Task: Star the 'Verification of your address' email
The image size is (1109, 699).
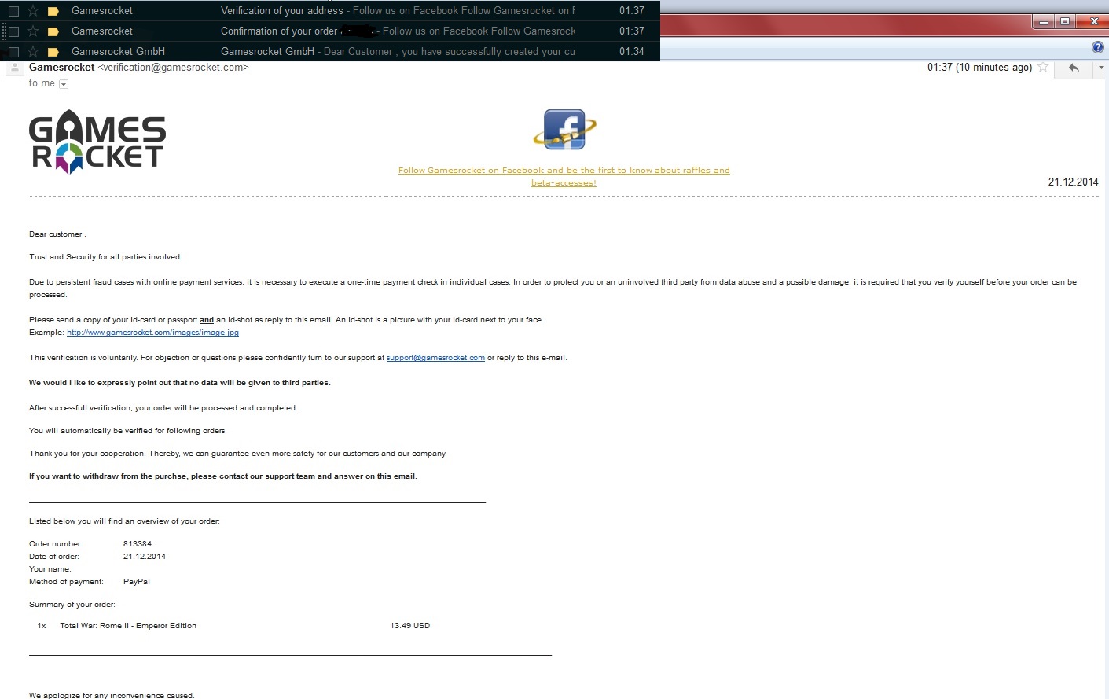Action: (33, 11)
